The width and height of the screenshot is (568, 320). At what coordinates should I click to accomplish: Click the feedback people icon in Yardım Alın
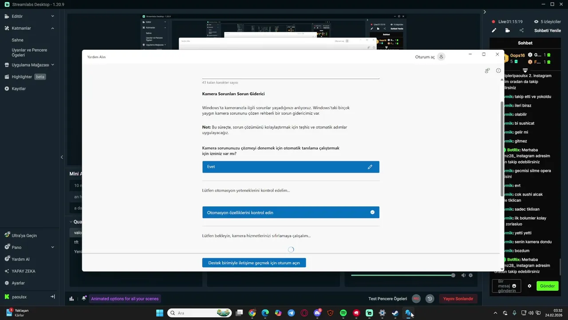487,71
